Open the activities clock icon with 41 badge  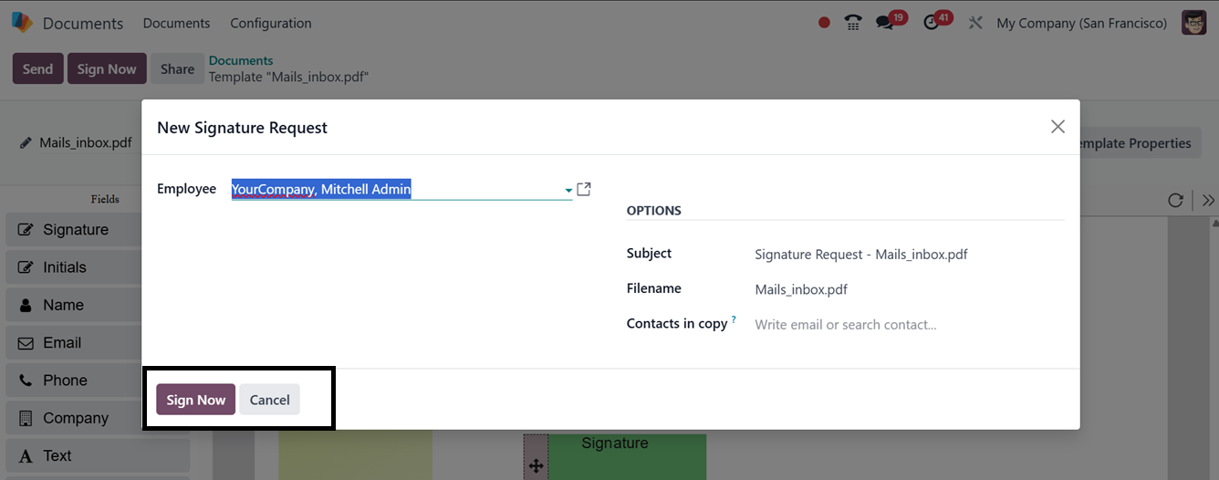click(932, 23)
